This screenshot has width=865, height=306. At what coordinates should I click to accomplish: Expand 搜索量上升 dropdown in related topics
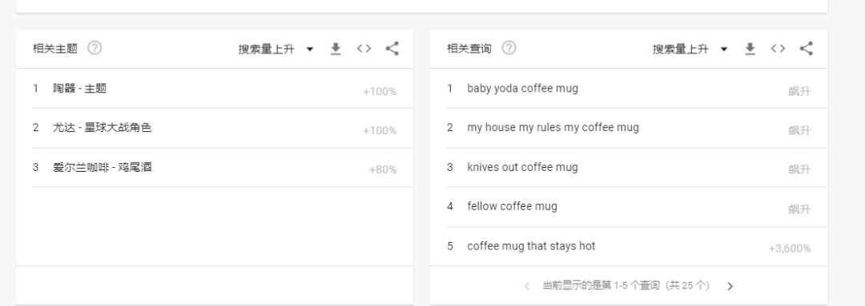(276, 49)
